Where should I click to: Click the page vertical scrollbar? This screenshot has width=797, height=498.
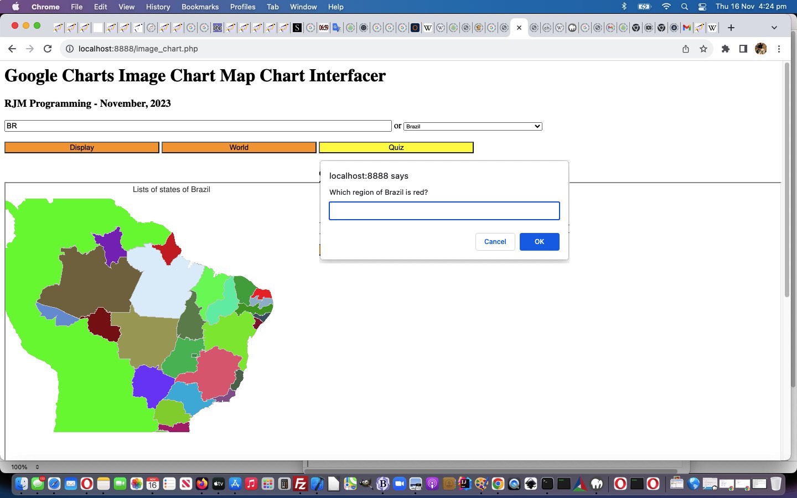point(786,180)
